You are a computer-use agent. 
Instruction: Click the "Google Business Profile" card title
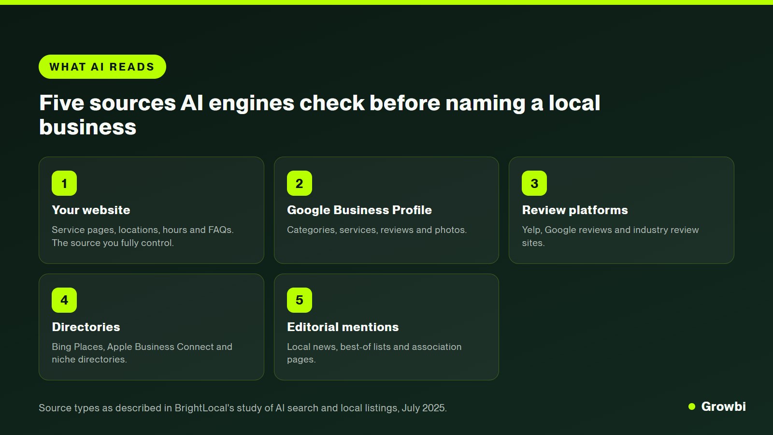[x=359, y=210]
